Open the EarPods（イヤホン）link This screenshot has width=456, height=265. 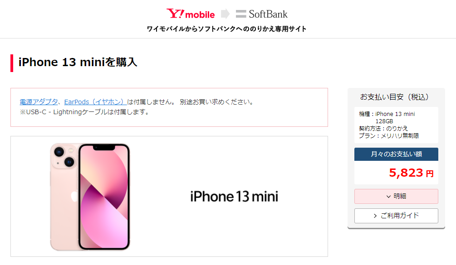[95, 102]
